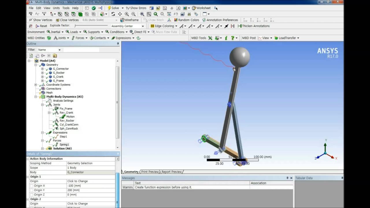Click the Thicken Annotations button
The height and width of the screenshot is (208, 370).
click(x=254, y=26)
